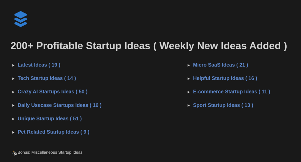Click Crazy AI Startups Ideas ( 50 ) text
This screenshot has height=162, width=301.
point(52,92)
